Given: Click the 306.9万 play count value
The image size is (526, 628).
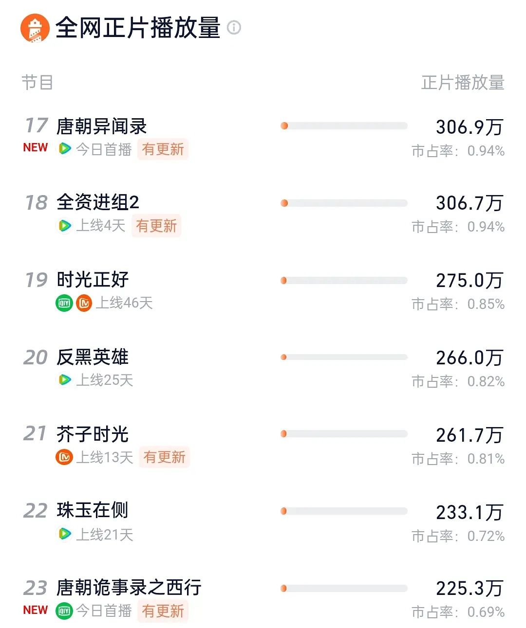Looking at the screenshot, I should [x=470, y=127].
